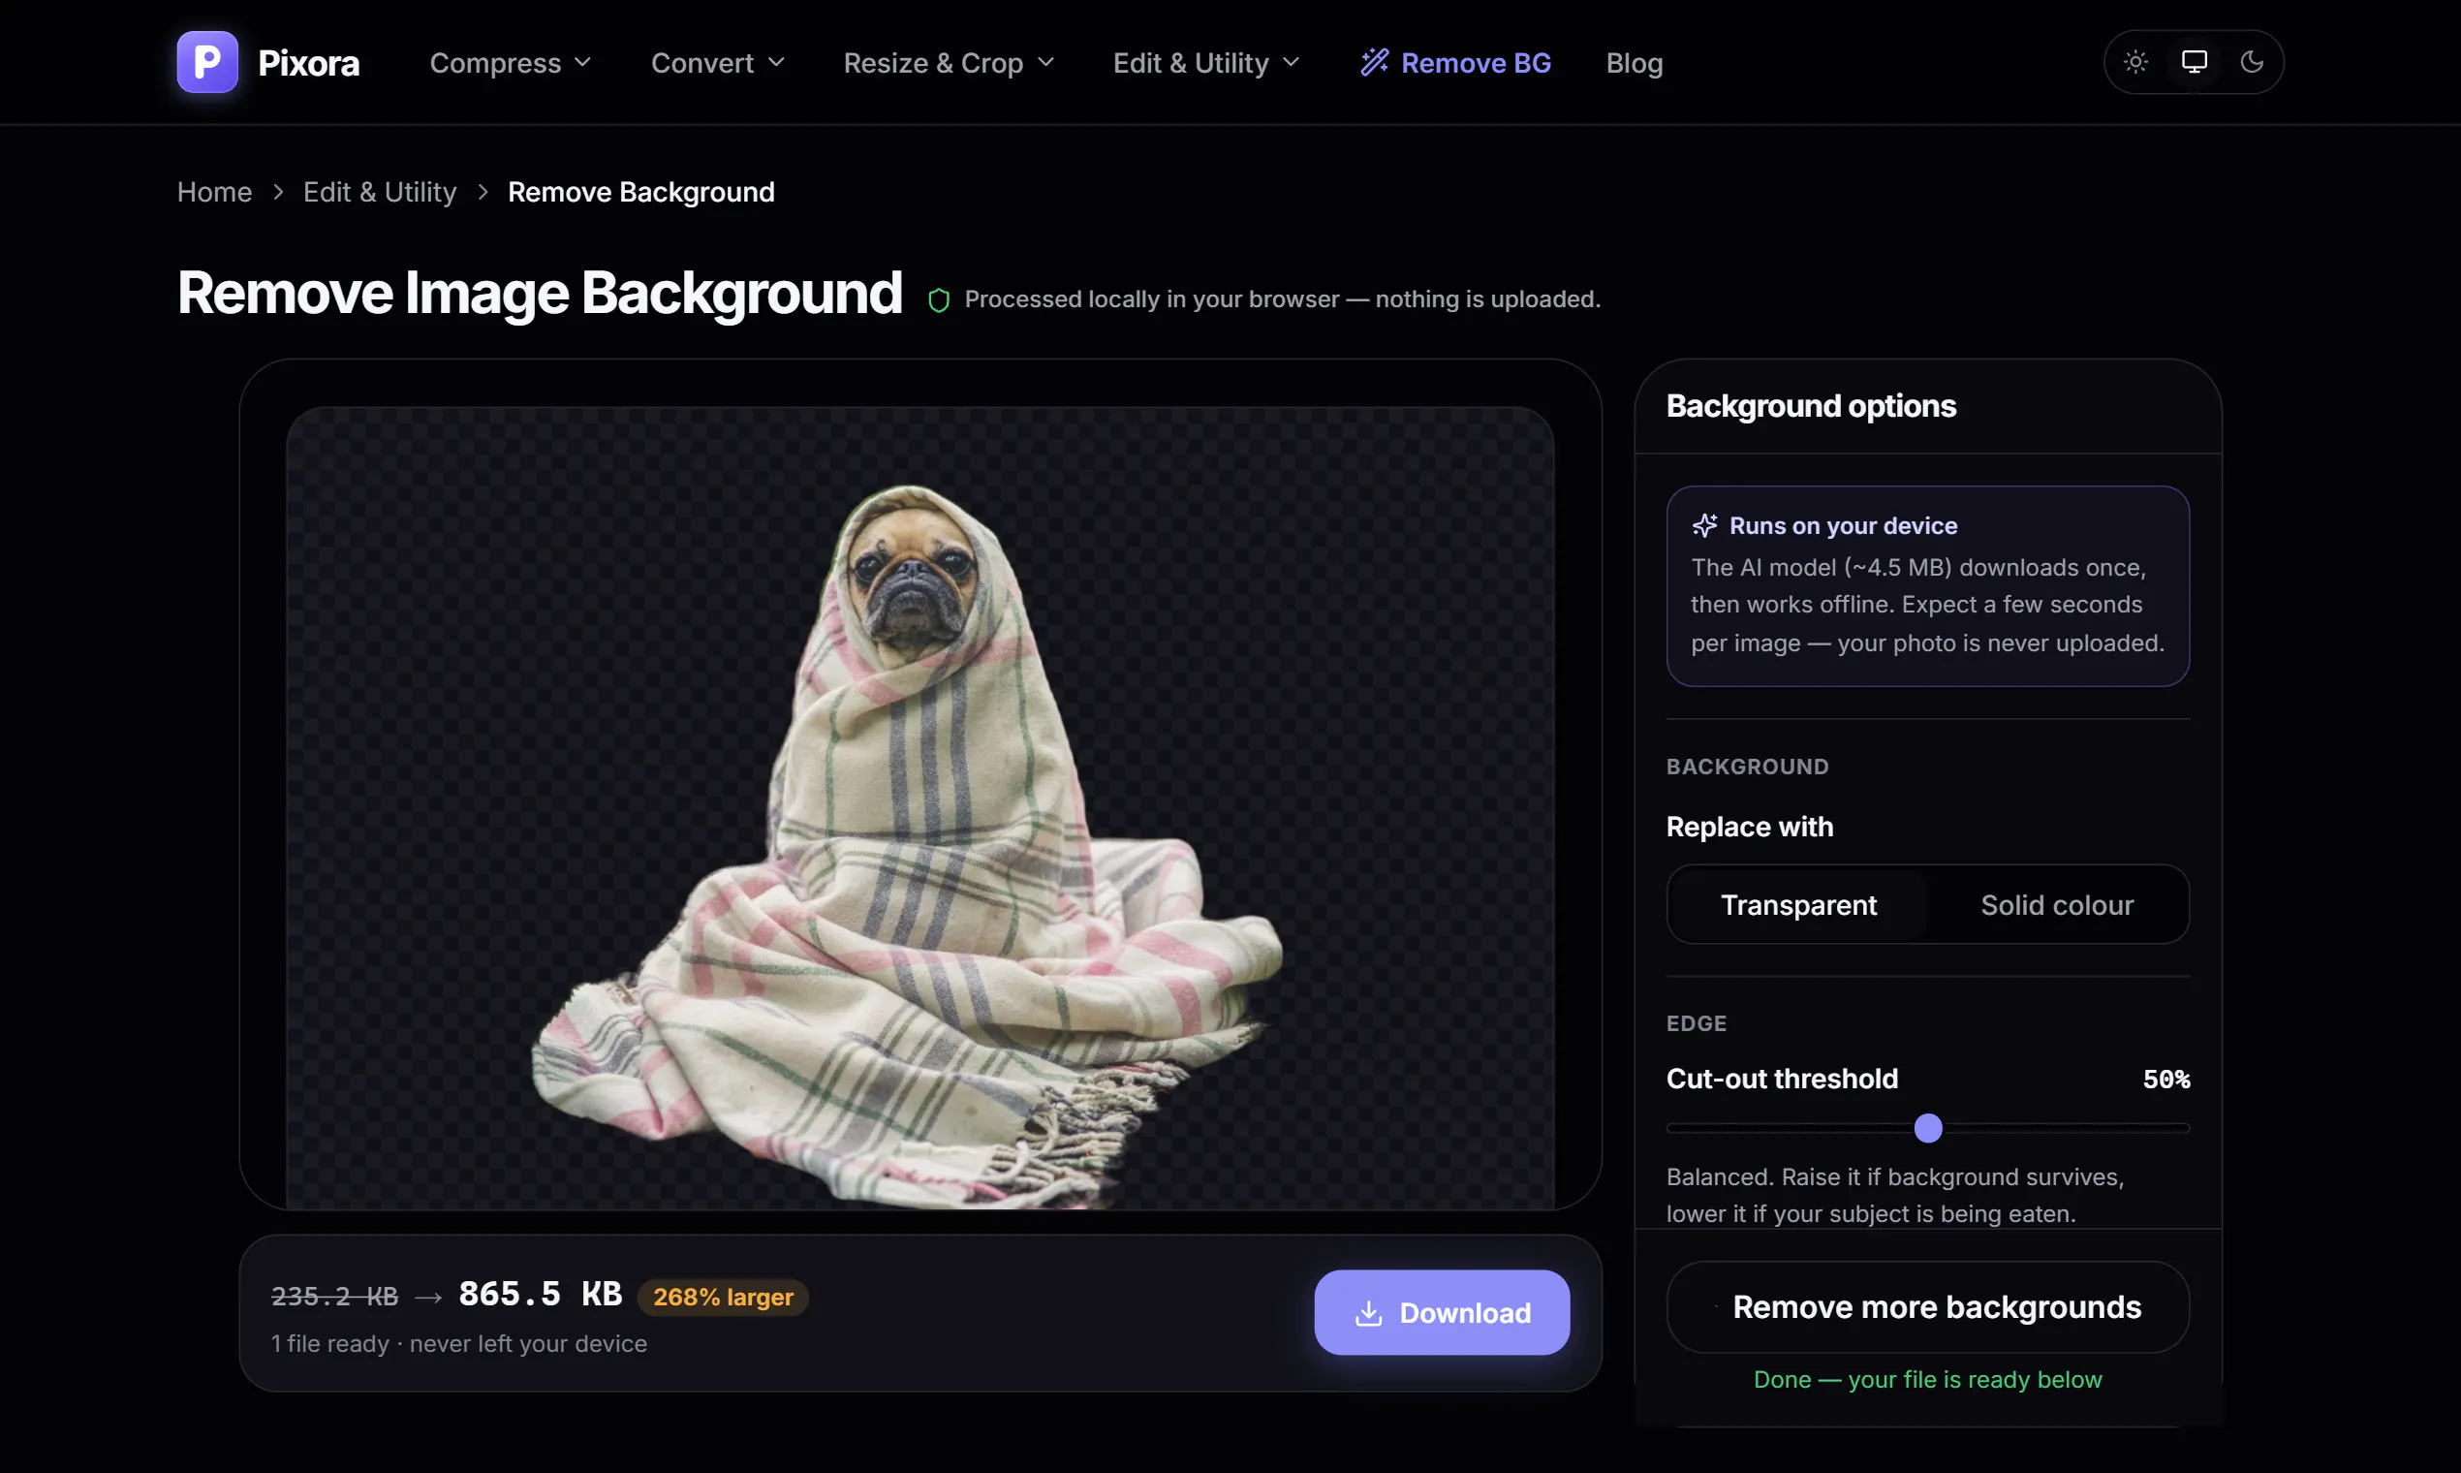
Task: Select system theme monitor icon
Action: tap(2194, 62)
